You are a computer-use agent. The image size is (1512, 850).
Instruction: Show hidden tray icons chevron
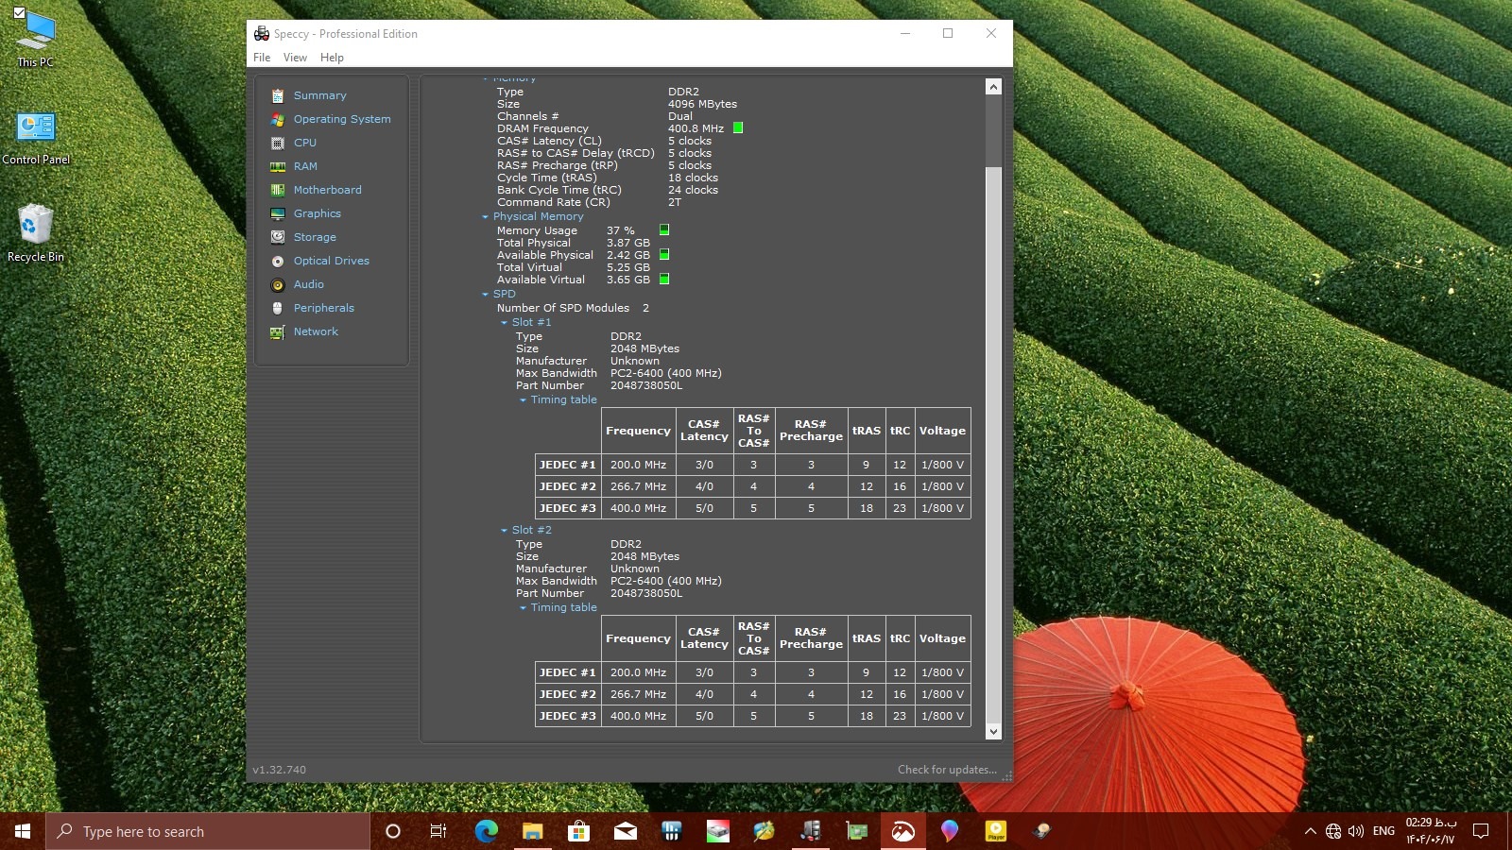tap(1310, 831)
